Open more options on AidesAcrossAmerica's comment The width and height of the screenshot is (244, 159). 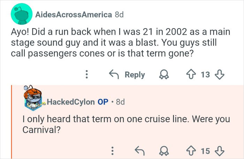pos(87,75)
